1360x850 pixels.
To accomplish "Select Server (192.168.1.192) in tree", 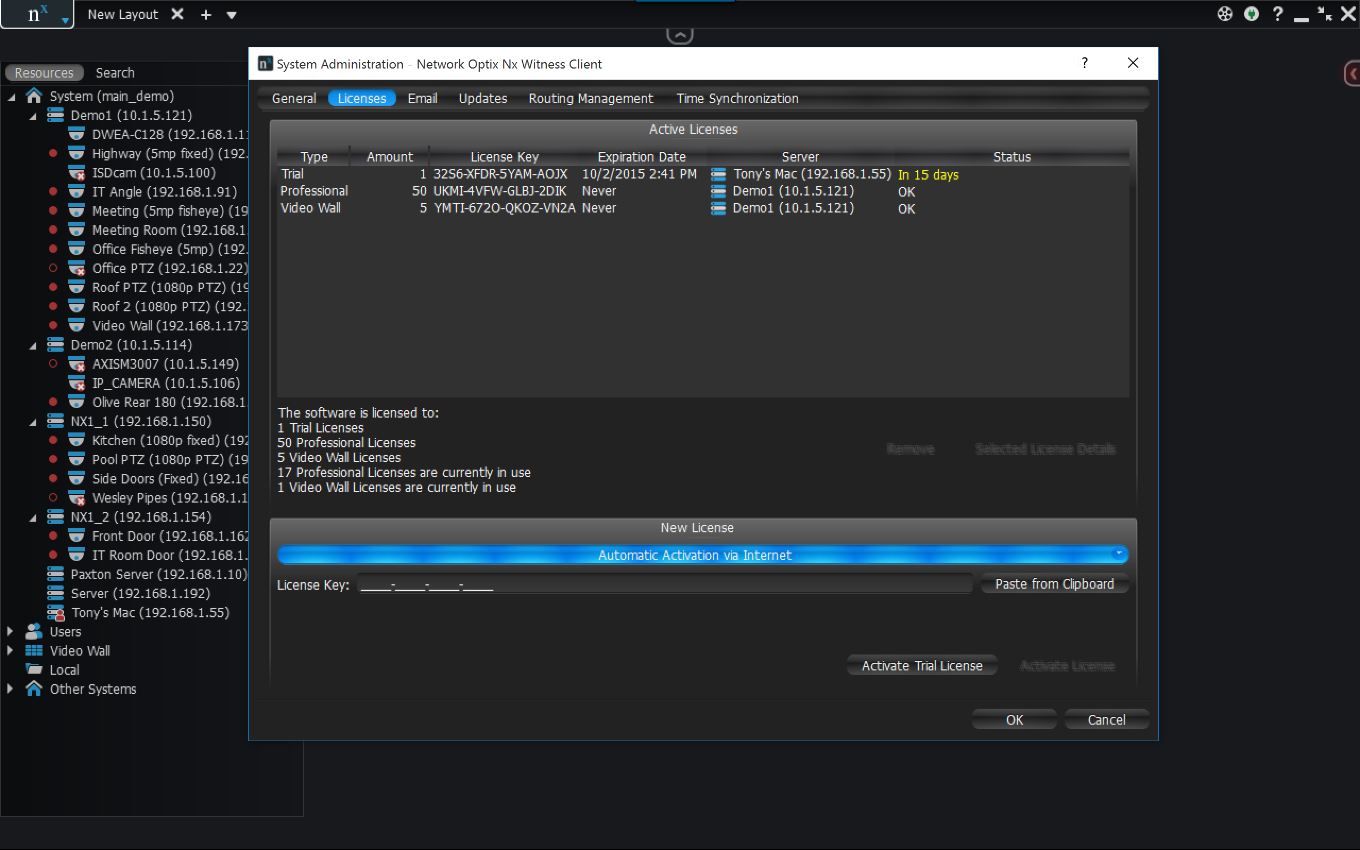I will (x=140, y=593).
